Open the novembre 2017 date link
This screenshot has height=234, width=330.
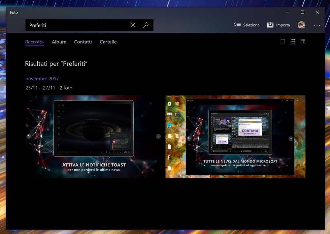click(42, 79)
